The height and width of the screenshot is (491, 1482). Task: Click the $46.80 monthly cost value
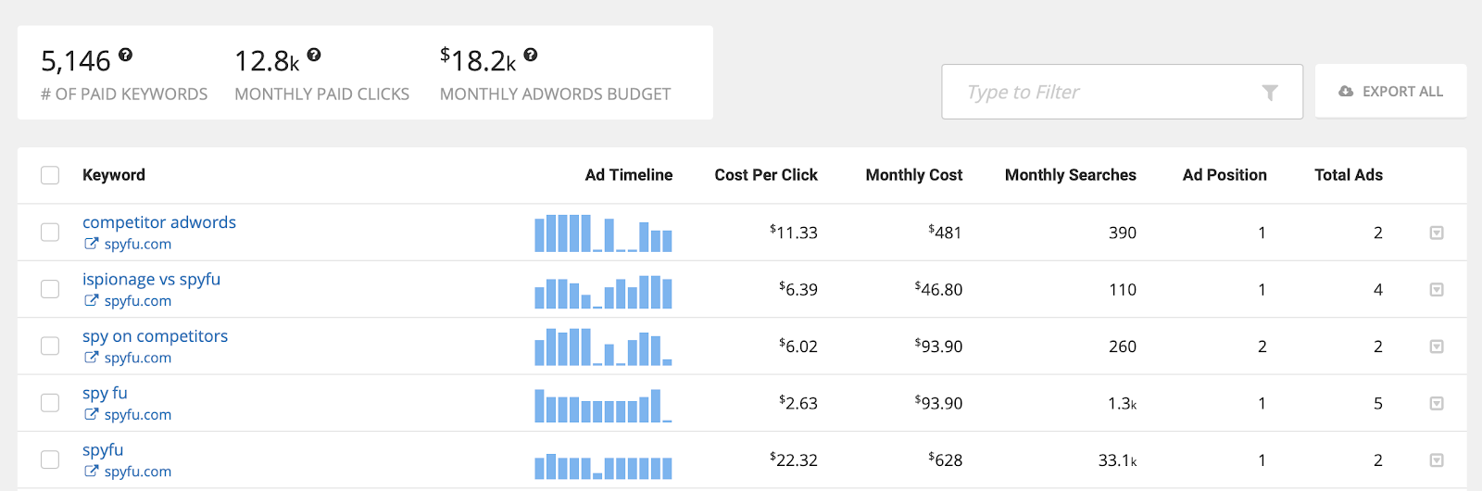(x=939, y=289)
